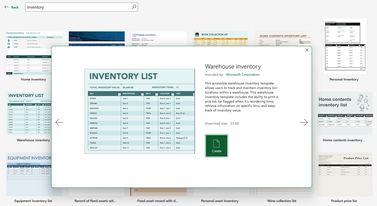Open the Probate Inventory template thumbnail
377x206 pixels.
pos(159,39)
